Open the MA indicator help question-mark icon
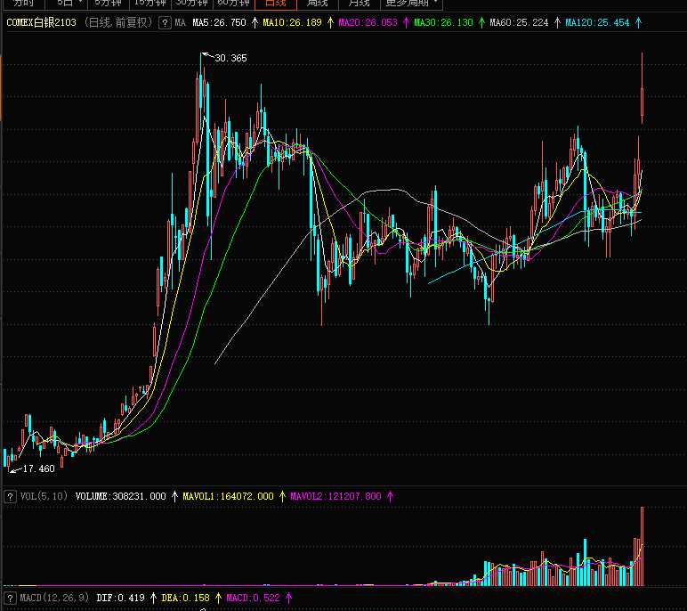Image resolution: width=687 pixels, height=611 pixels. (x=165, y=23)
